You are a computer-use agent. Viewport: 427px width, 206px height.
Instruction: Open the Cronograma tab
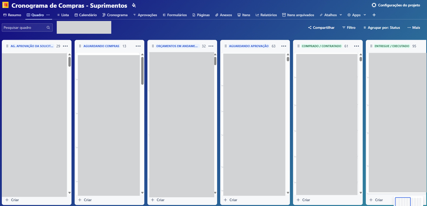115,15
